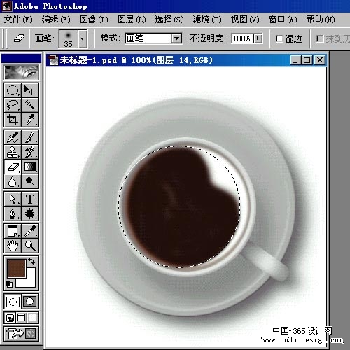350x350 pixels.
Task: Select the Clone Stamp tool
Action: 13,152
